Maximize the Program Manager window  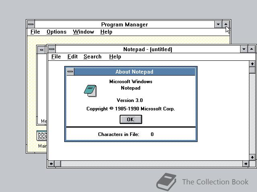coord(226,24)
